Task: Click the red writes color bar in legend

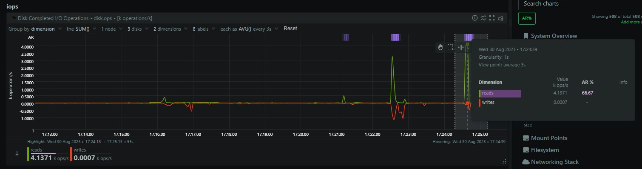Action: pos(71,154)
